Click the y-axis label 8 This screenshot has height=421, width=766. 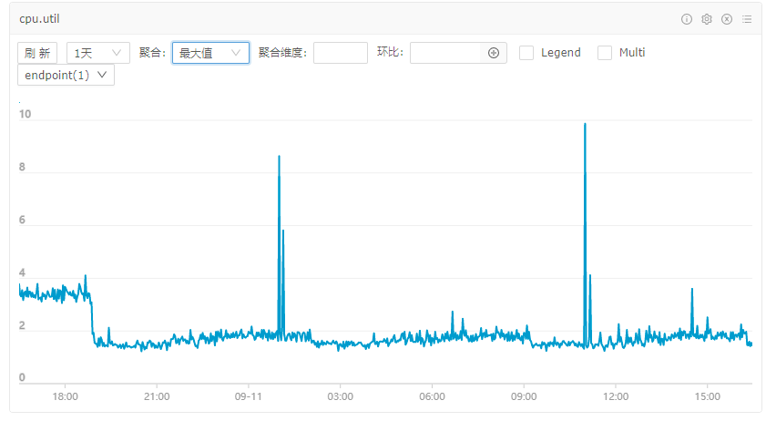tap(22, 167)
